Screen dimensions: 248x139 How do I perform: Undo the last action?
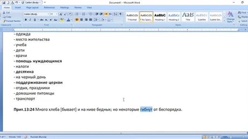coord(16,3)
